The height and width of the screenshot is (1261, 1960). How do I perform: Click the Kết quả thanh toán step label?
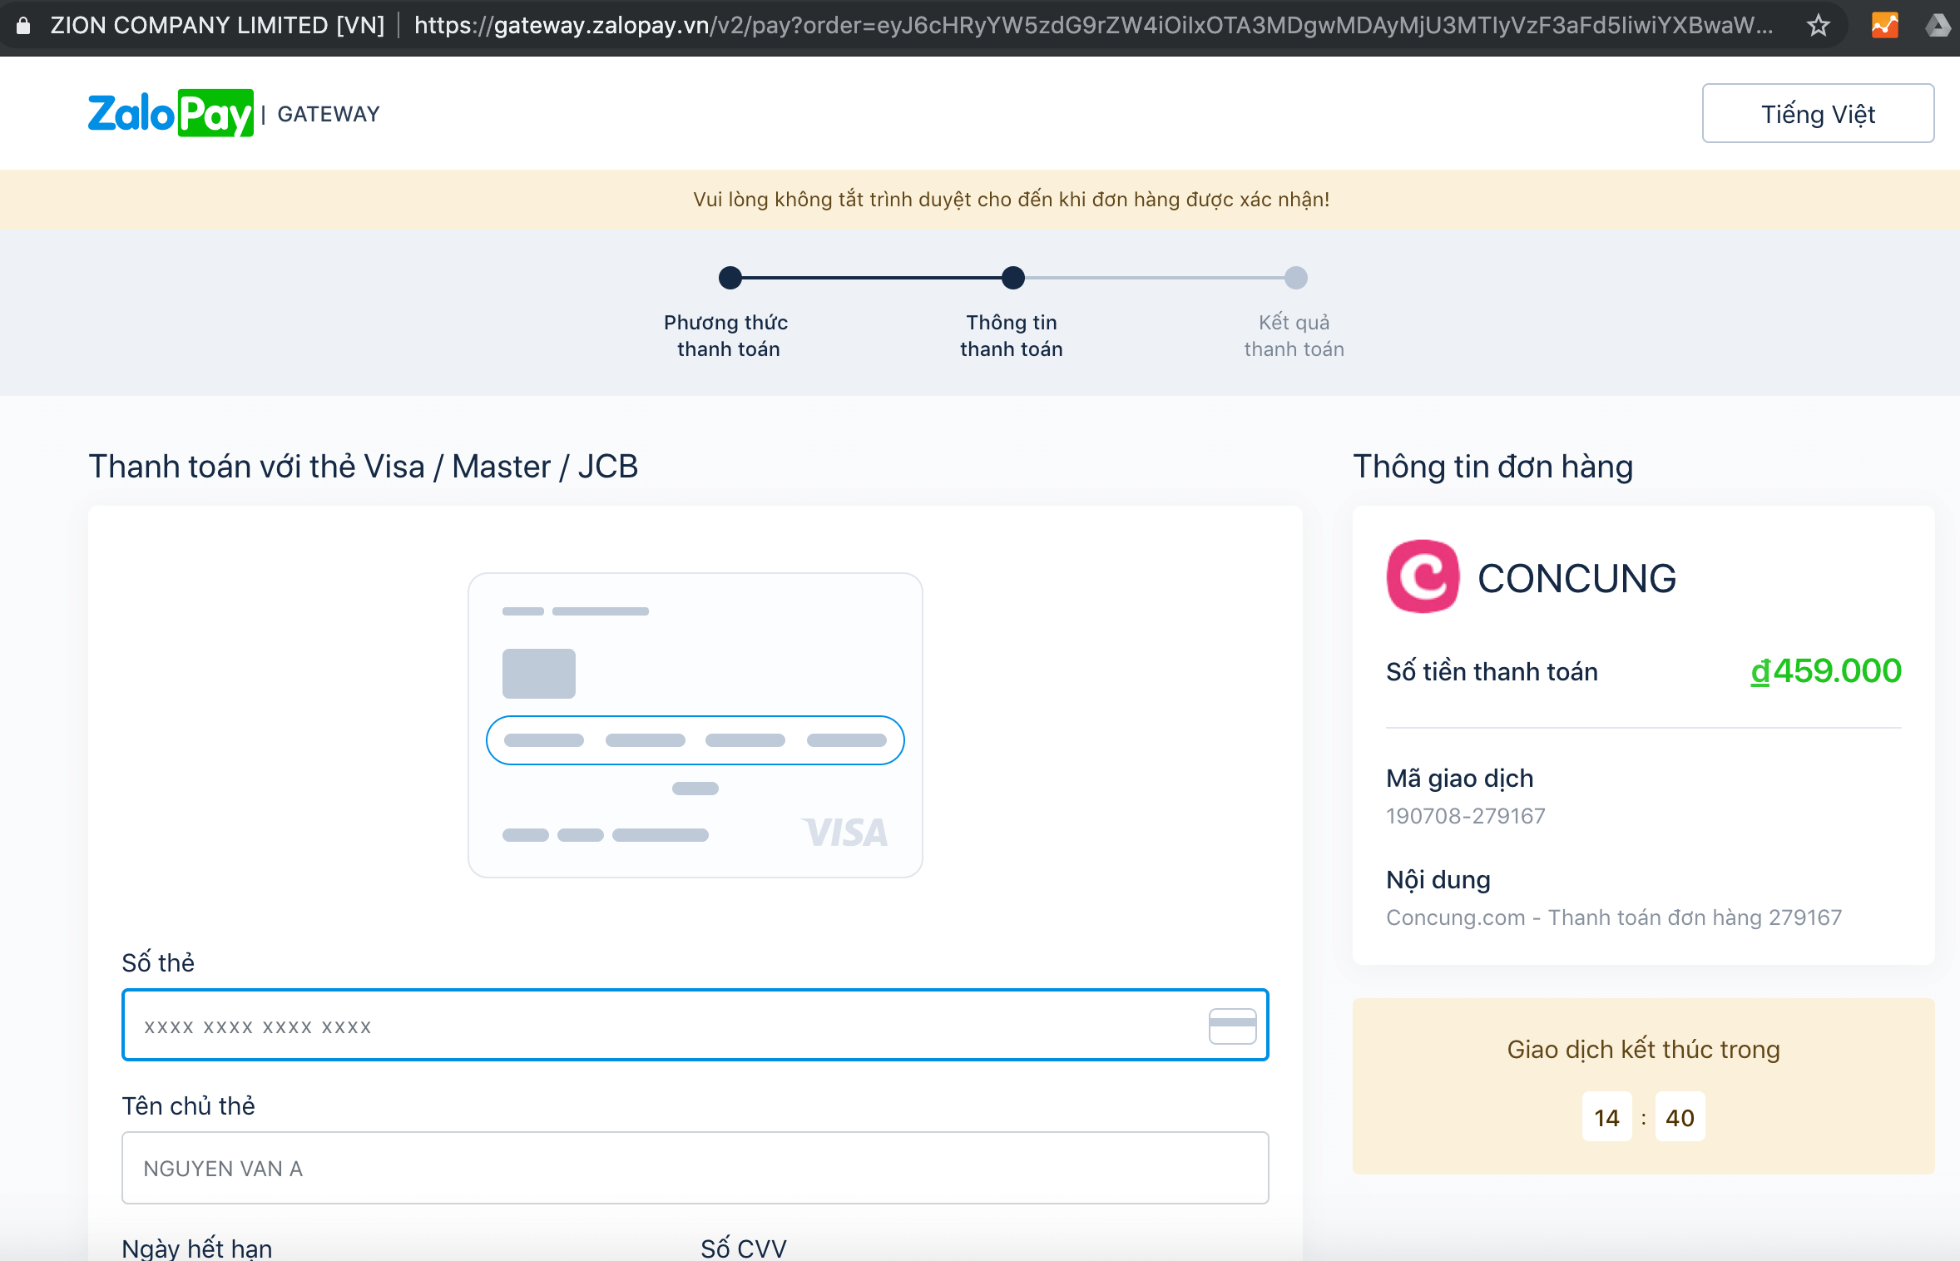1294,335
